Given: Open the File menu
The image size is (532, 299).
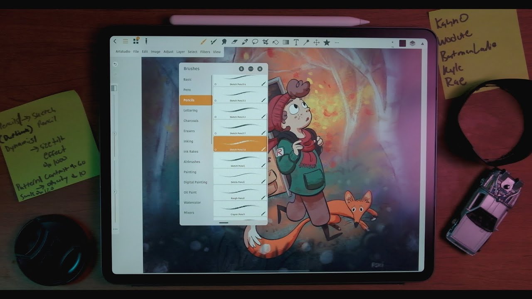Looking at the screenshot, I should point(136,52).
